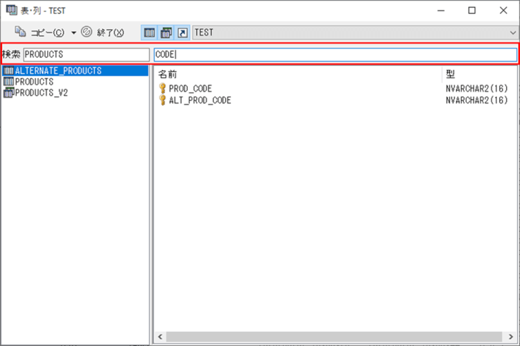The height and width of the screenshot is (346, 520).
Task: Click the copy icon in toolbar
Action: coord(20,32)
